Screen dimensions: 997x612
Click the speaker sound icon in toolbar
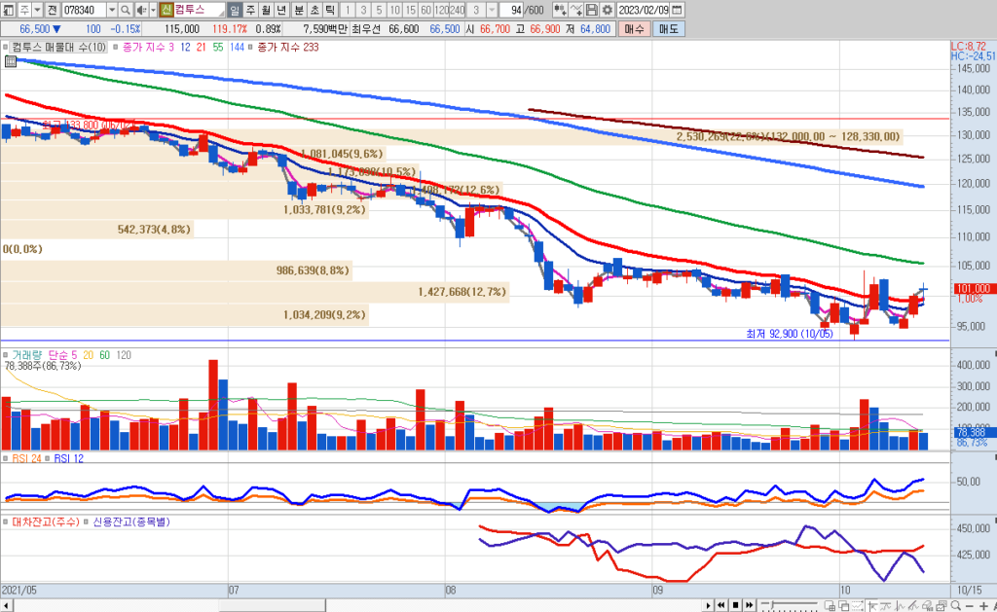click(x=140, y=10)
